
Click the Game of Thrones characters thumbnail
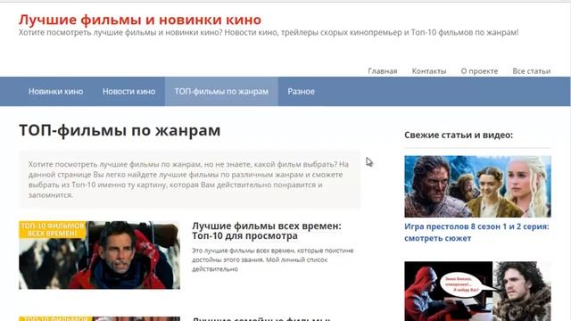tap(477, 186)
